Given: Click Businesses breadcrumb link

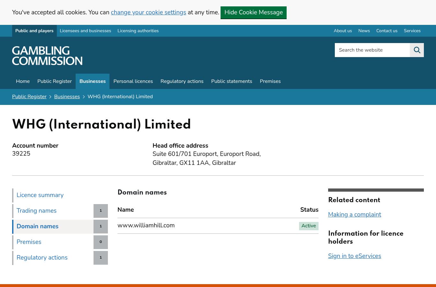Looking at the screenshot, I should (67, 97).
